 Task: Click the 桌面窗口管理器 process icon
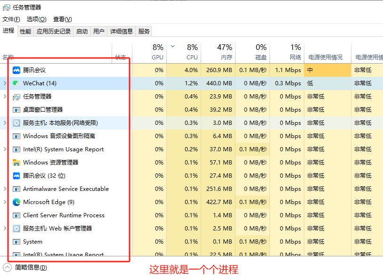pyautogui.click(x=16, y=110)
